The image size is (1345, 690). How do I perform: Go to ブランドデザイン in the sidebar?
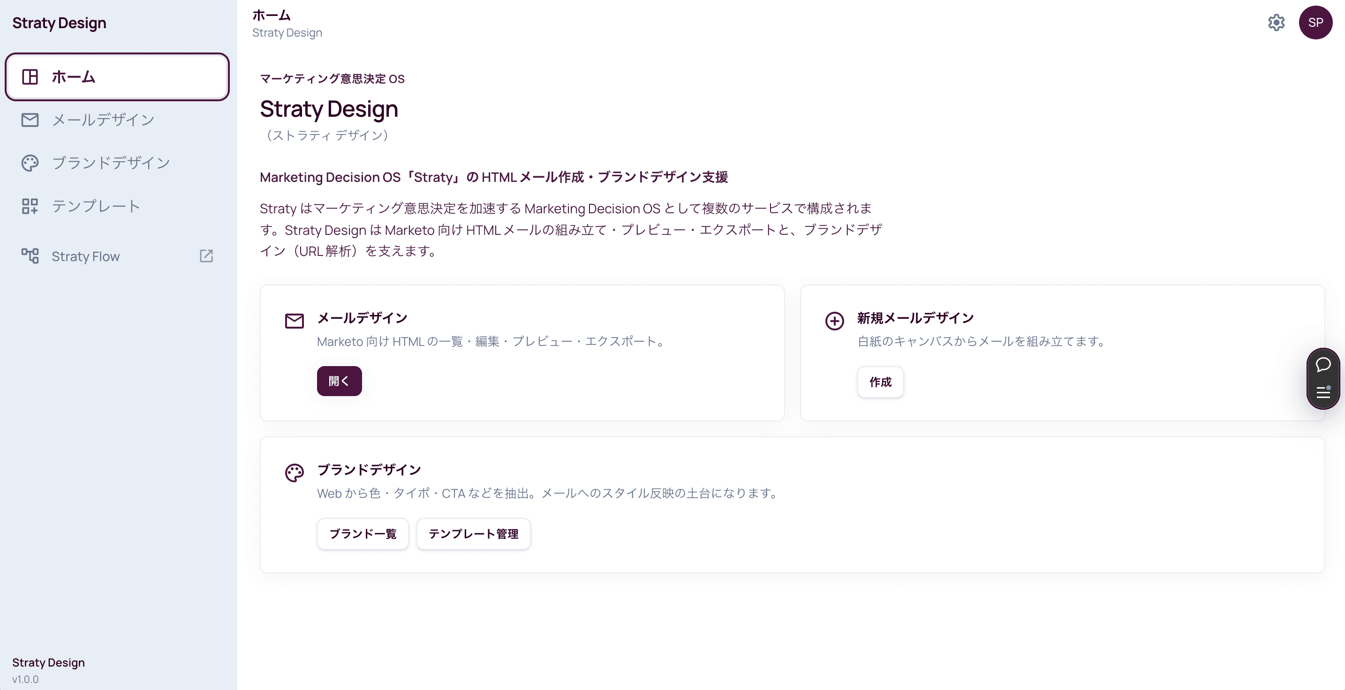click(117, 163)
